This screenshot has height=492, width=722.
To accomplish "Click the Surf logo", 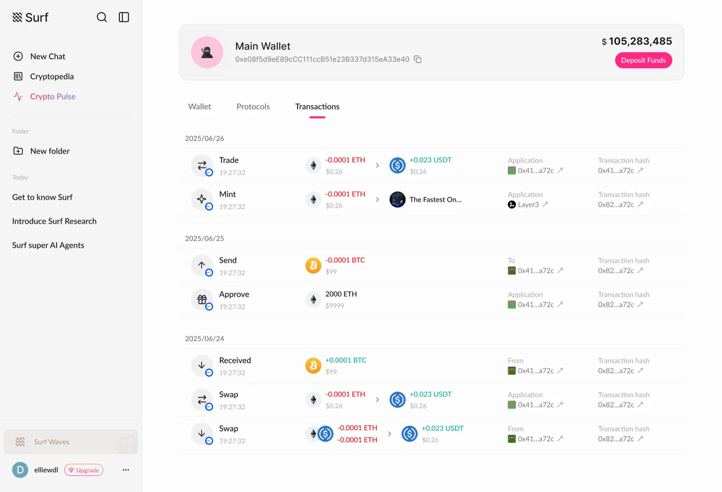I will click(30, 17).
